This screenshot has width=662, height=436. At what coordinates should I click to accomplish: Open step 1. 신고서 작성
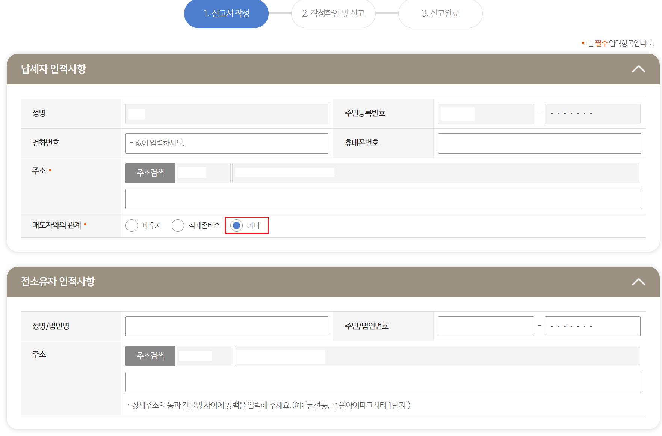pos(226,14)
